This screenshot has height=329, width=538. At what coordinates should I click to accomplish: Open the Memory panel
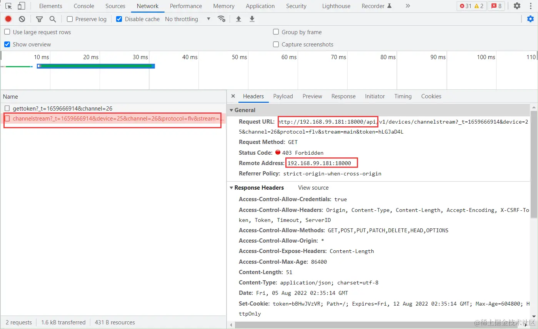pyautogui.click(x=224, y=6)
